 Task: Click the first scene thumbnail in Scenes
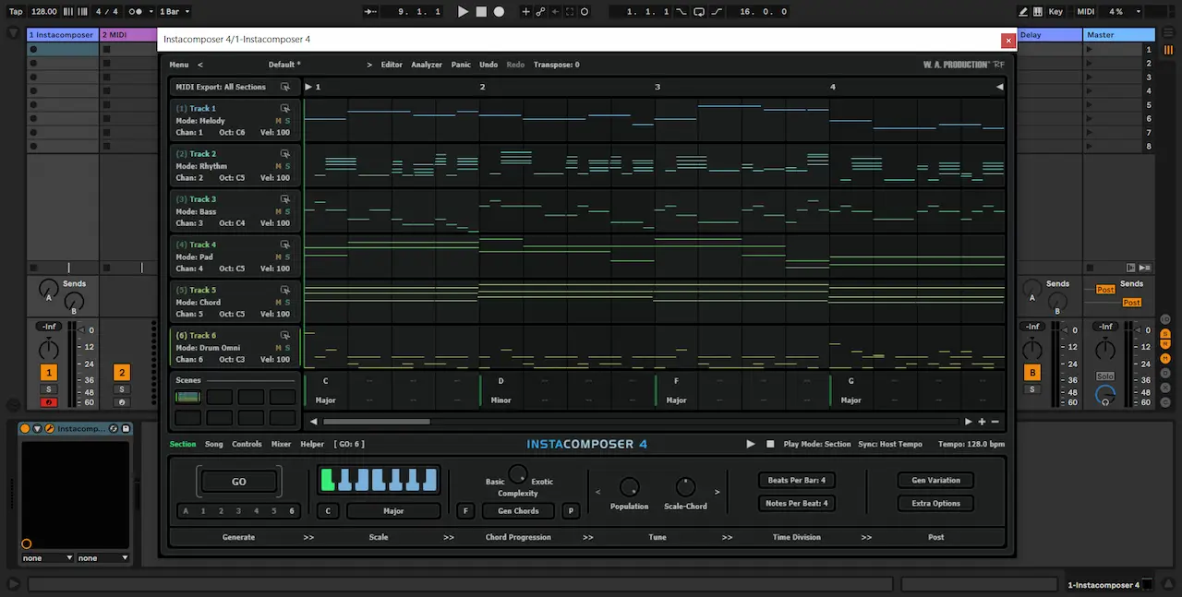[x=187, y=397]
